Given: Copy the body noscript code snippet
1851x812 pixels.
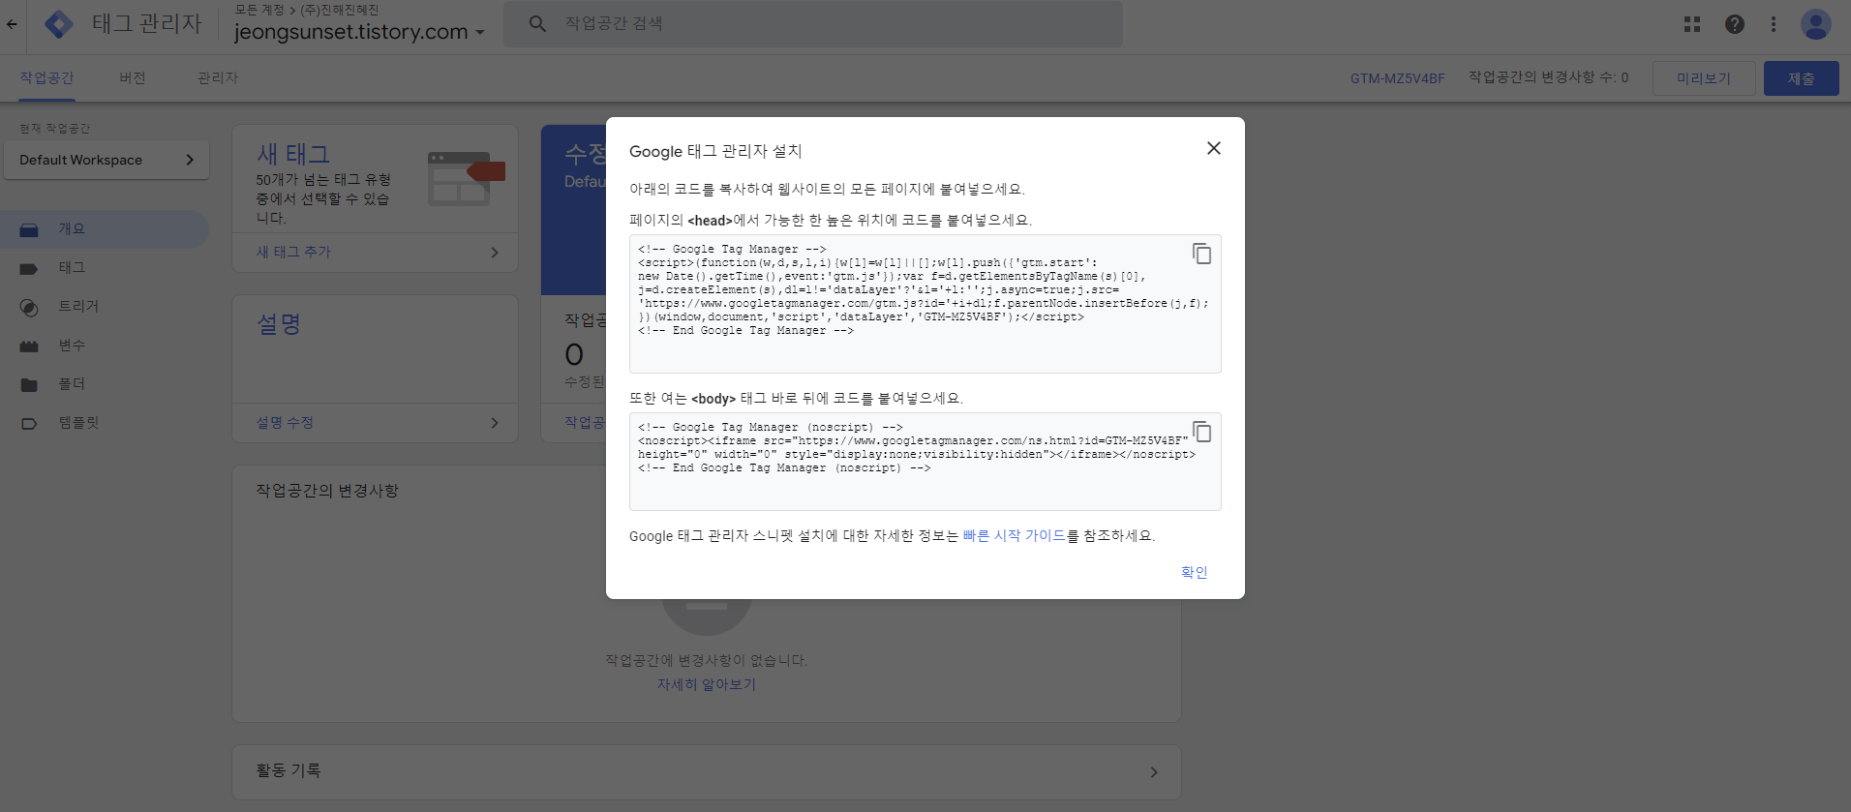Looking at the screenshot, I should [x=1201, y=432].
